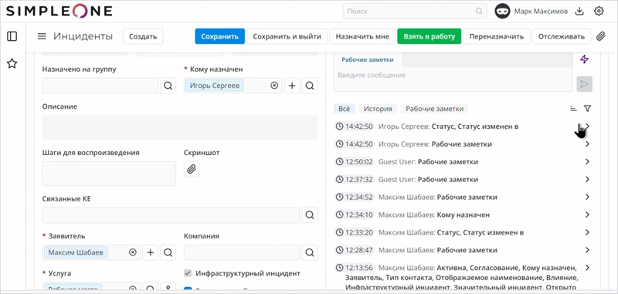Open the filter funnel in the activity feed
The width and height of the screenshot is (618, 294).
tap(587, 109)
